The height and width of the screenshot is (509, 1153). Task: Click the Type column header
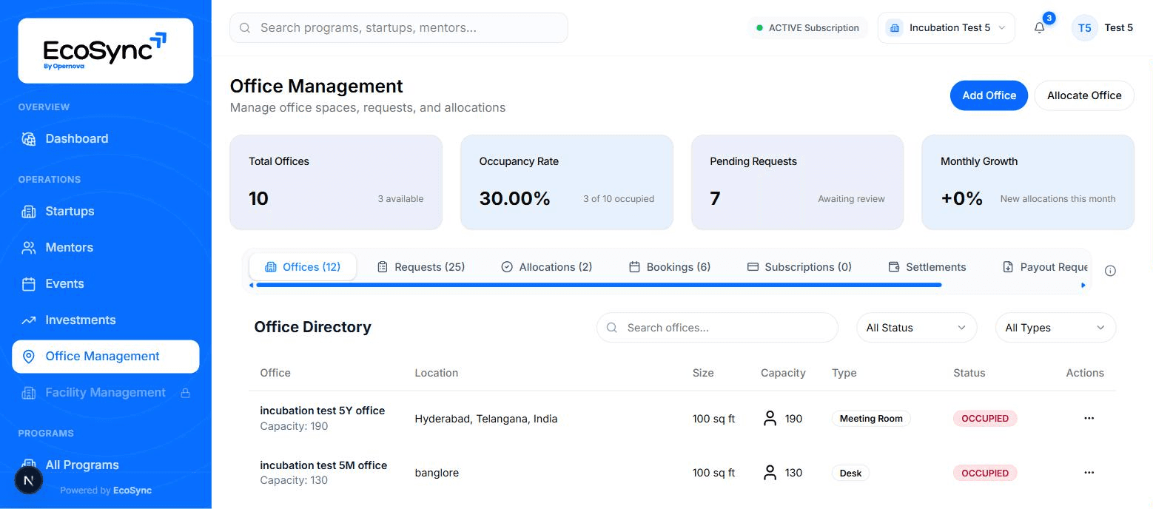[844, 373]
